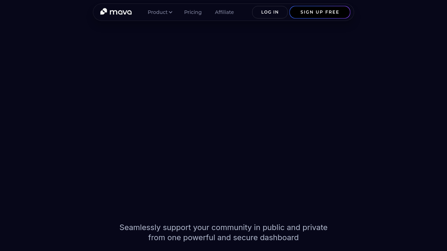Viewport: 447px width, 251px height.
Task: Click the word "dashboard" in the tagline
Action: pos(279,238)
